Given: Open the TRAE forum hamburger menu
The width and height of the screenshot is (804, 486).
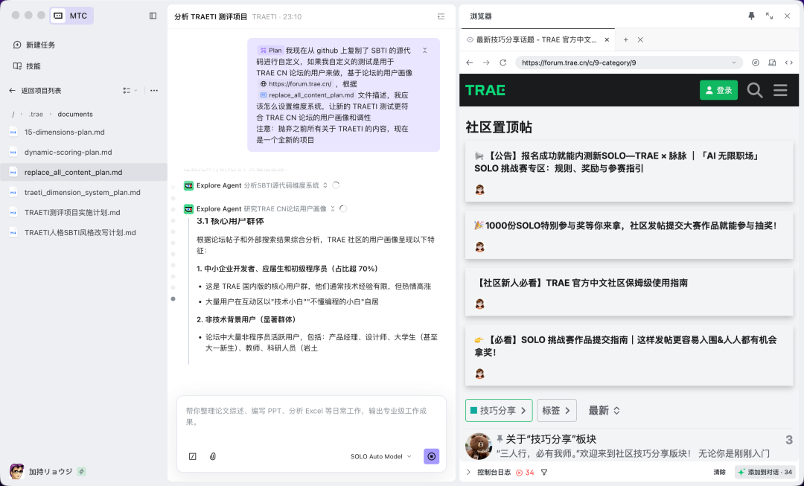Looking at the screenshot, I should [x=780, y=89].
